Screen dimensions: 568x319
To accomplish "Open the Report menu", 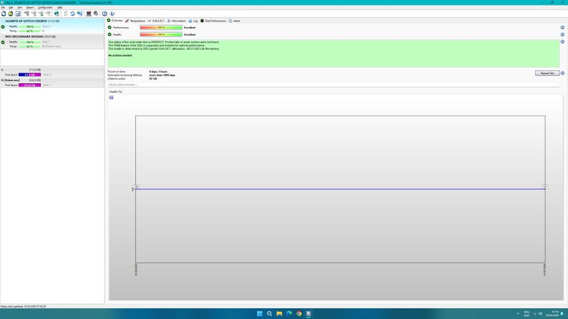I will 30,7.
